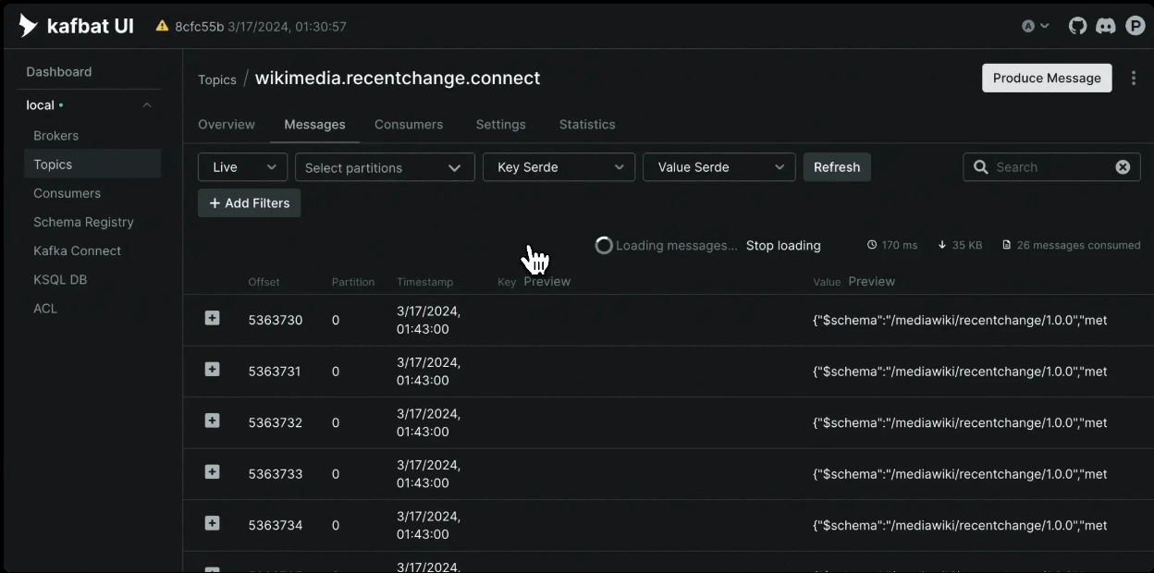This screenshot has height=573, width=1154.
Task: Click the Partition column header
Action: 353,282
